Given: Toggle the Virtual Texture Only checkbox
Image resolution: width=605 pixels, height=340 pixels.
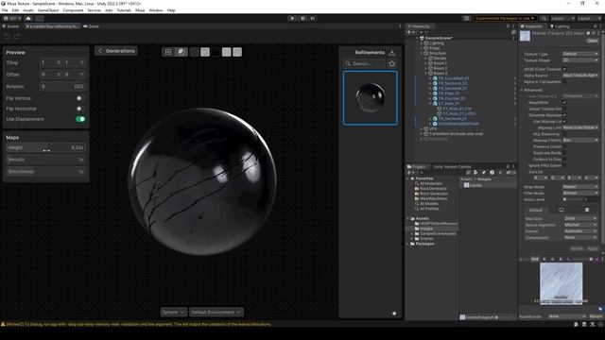Looking at the screenshot, I should pyautogui.click(x=564, y=109).
